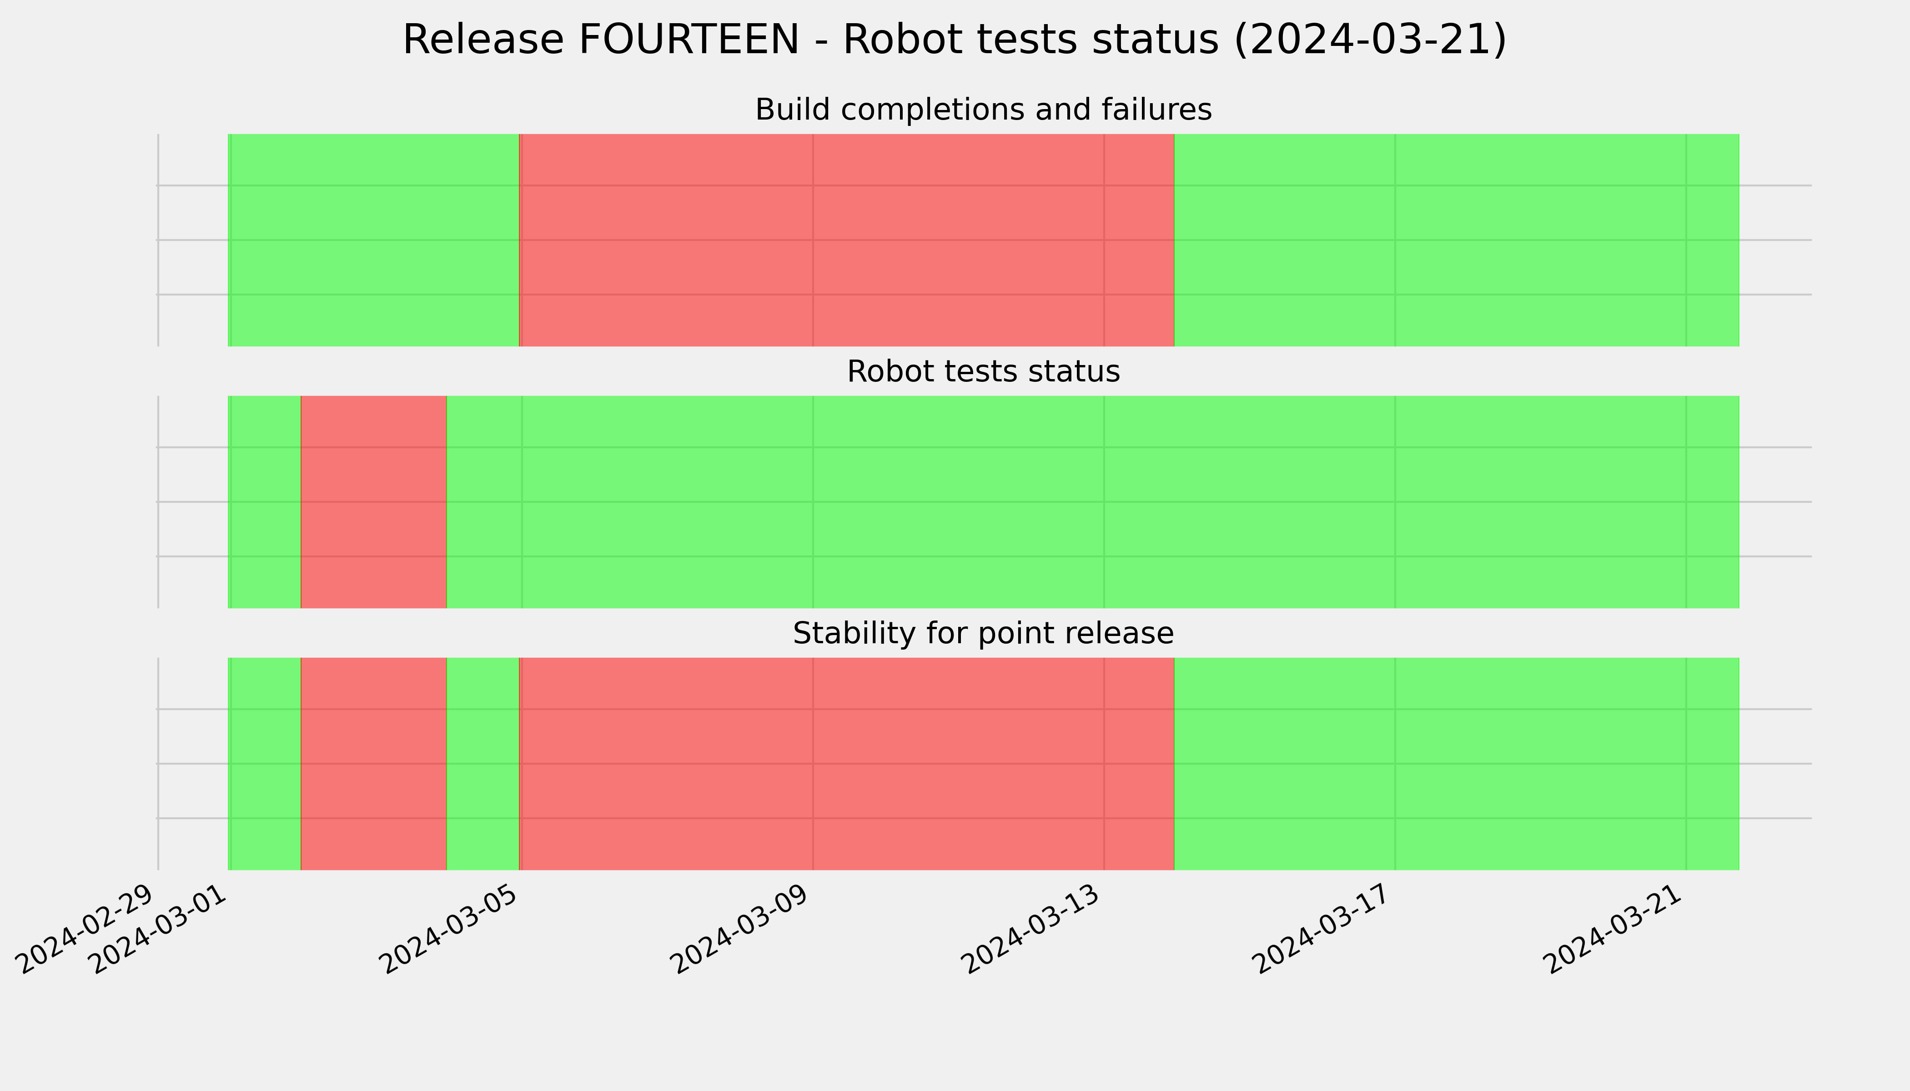
Task: Click the 2024-03-21 axis date label
Action: click(1615, 928)
